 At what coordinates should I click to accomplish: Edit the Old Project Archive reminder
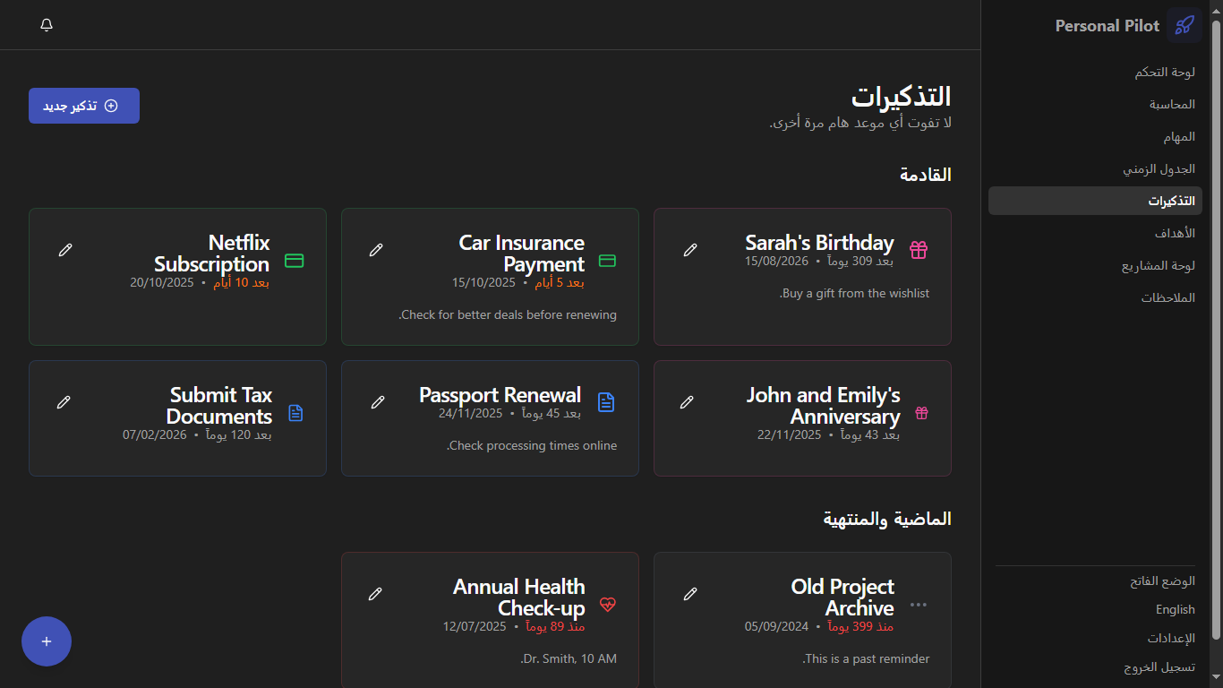point(689,594)
